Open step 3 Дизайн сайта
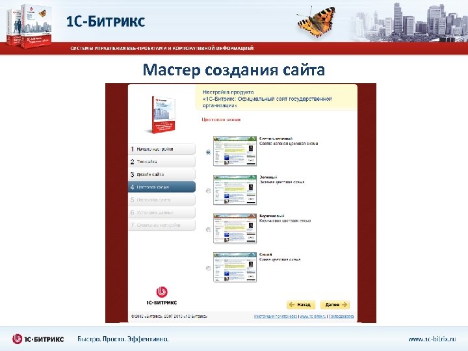 pyautogui.click(x=162, y=174)
